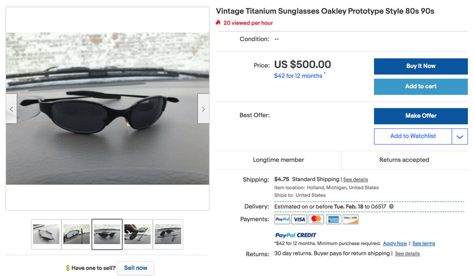
Task: Open the Sell now button
Action: point(135,268)
